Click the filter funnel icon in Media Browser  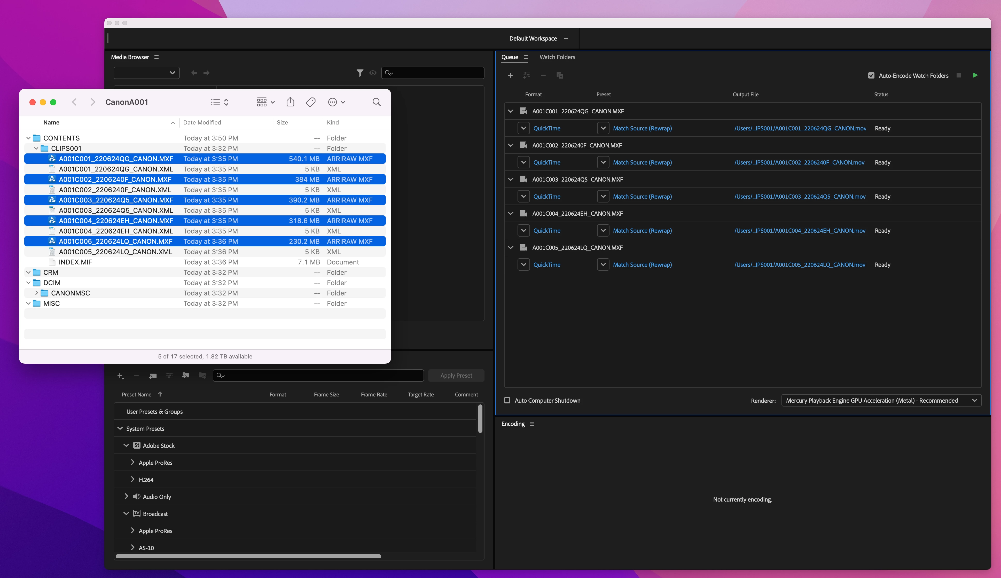tap(359, 73)
